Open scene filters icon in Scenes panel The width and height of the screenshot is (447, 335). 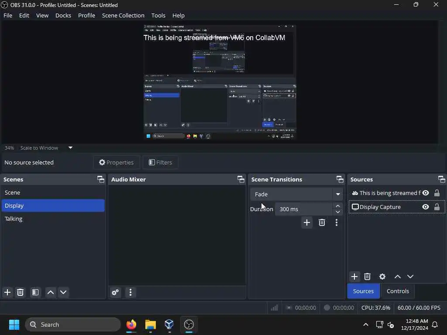pyautogui.click(x=35, y=292)
